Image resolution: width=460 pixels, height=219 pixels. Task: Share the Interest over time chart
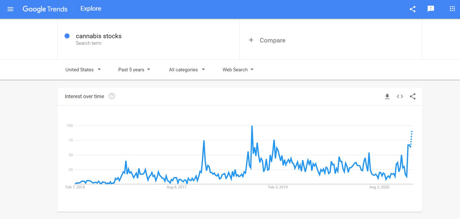pos(413,96)
